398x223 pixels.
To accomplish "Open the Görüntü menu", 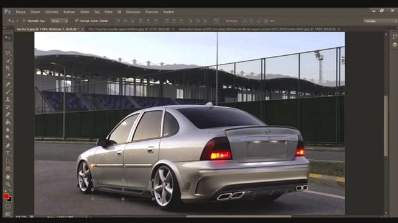I will tap(52, 12).
